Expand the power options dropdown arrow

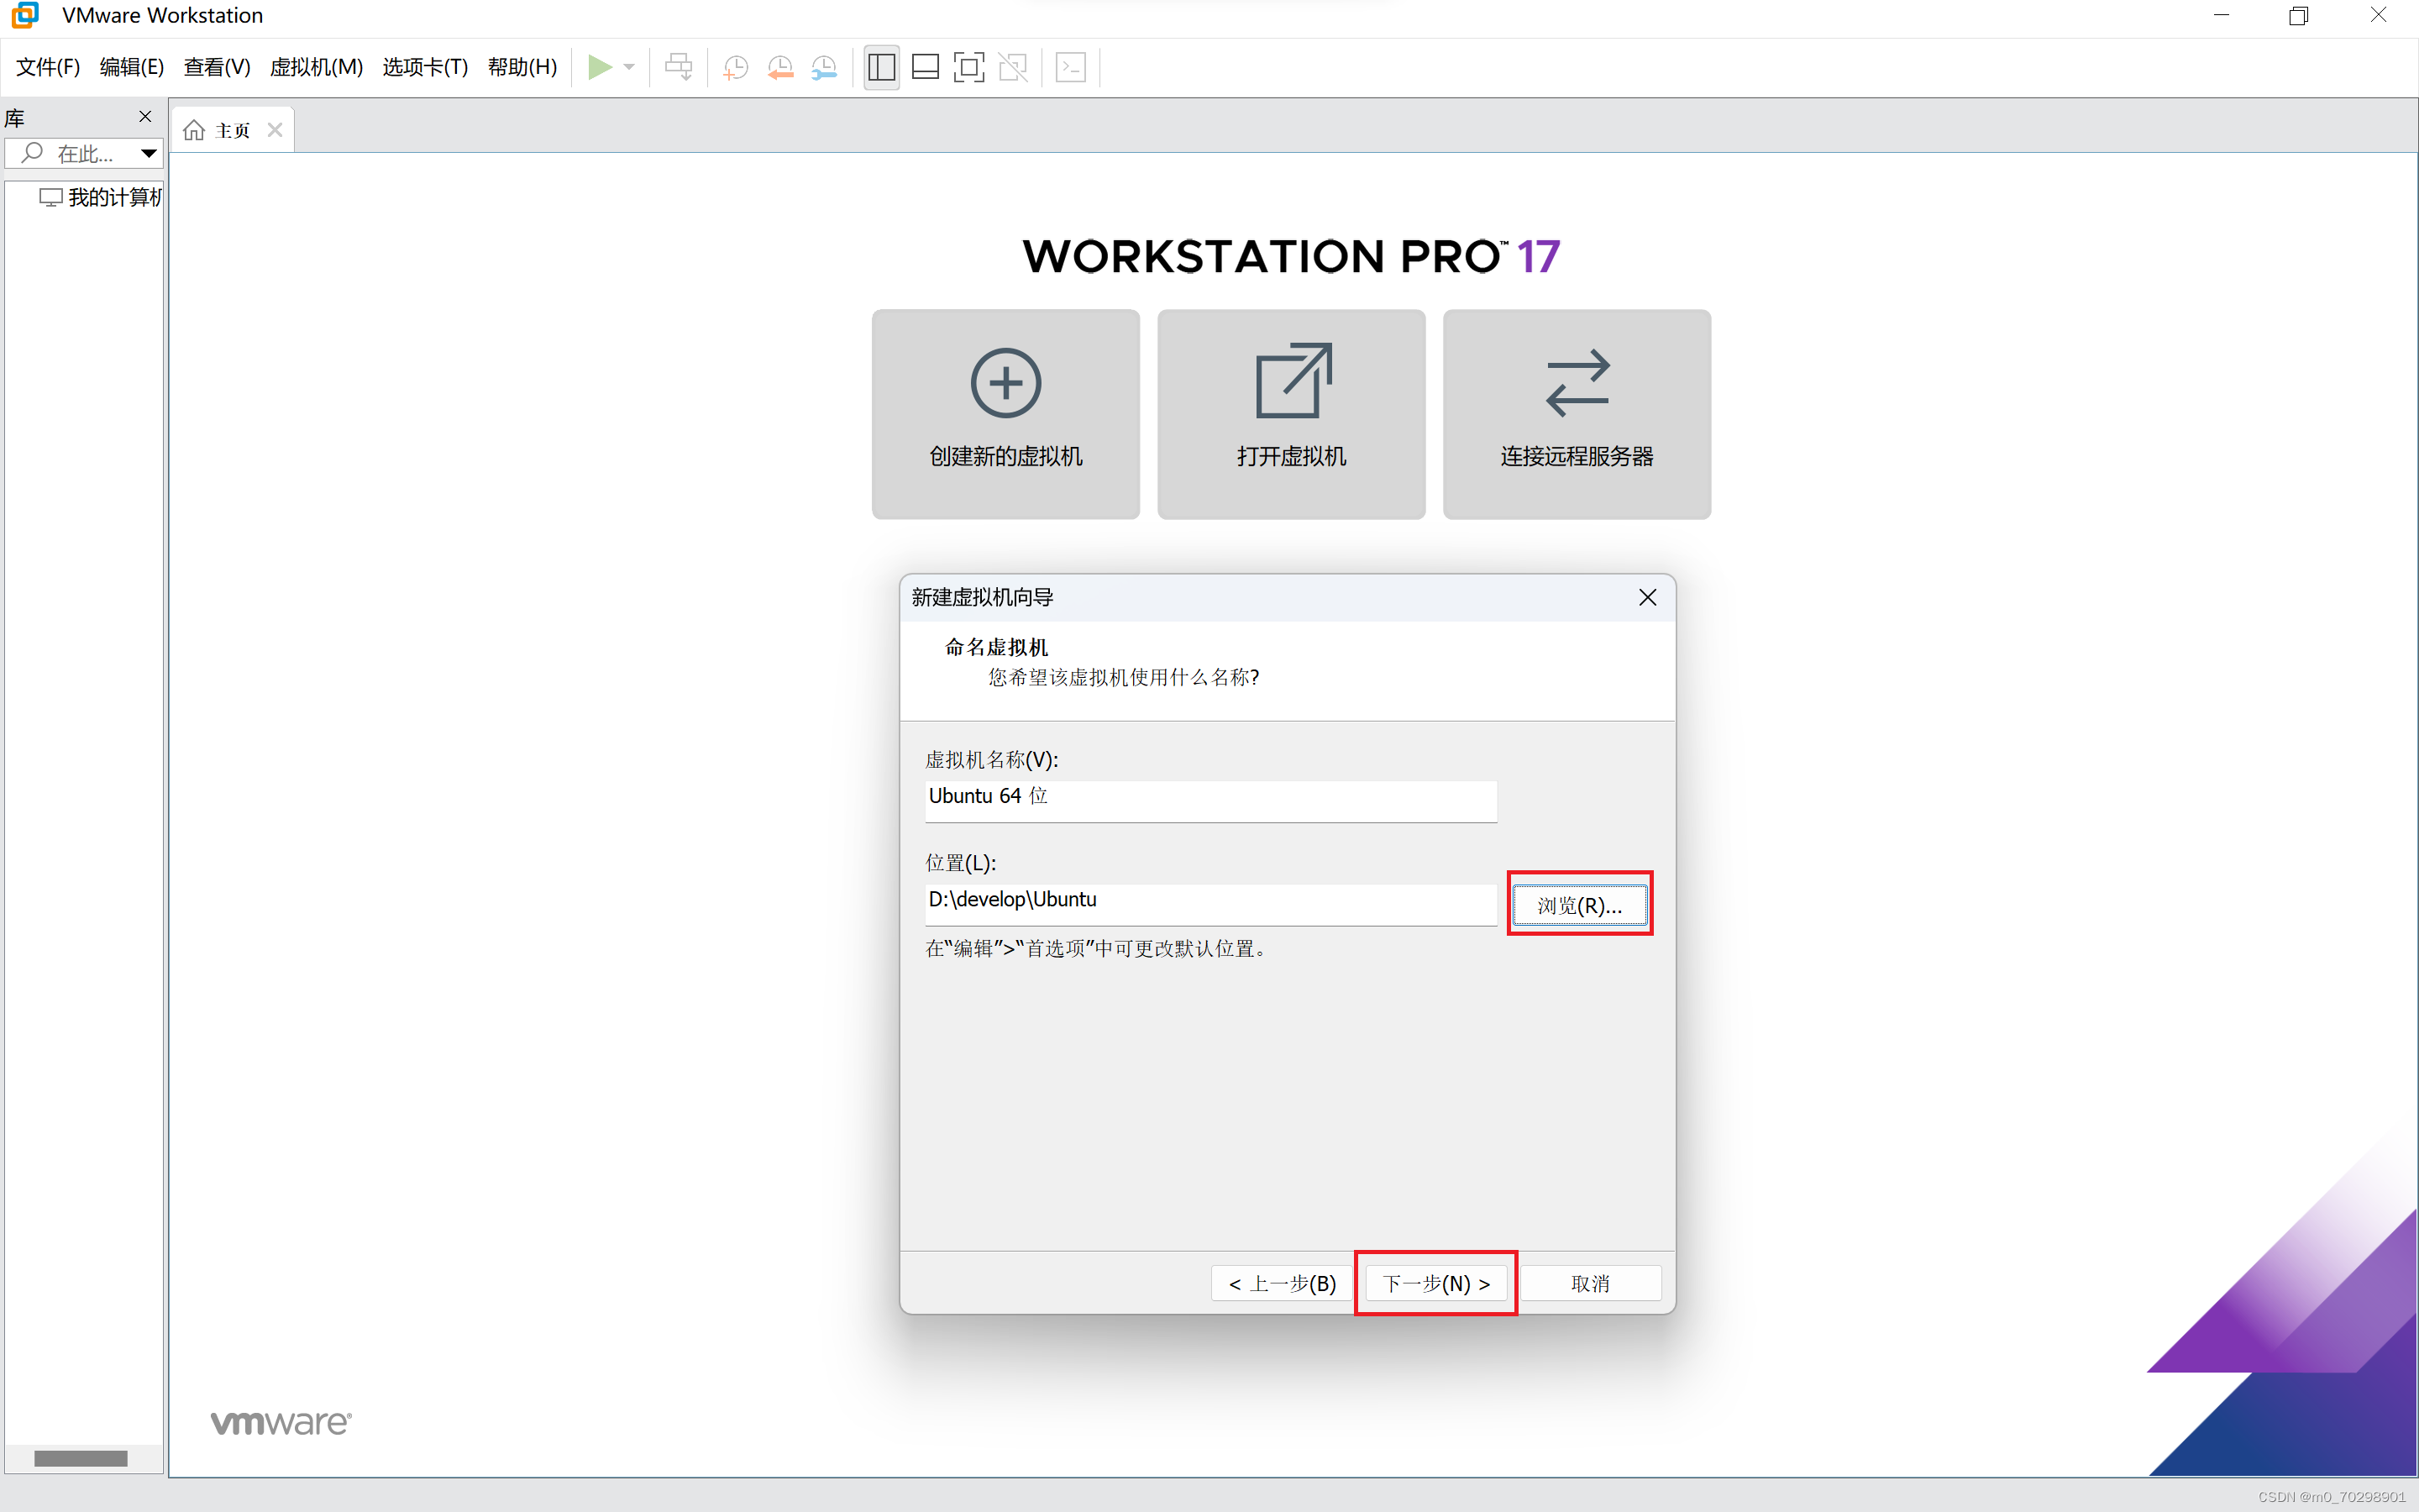click(630, 67)
